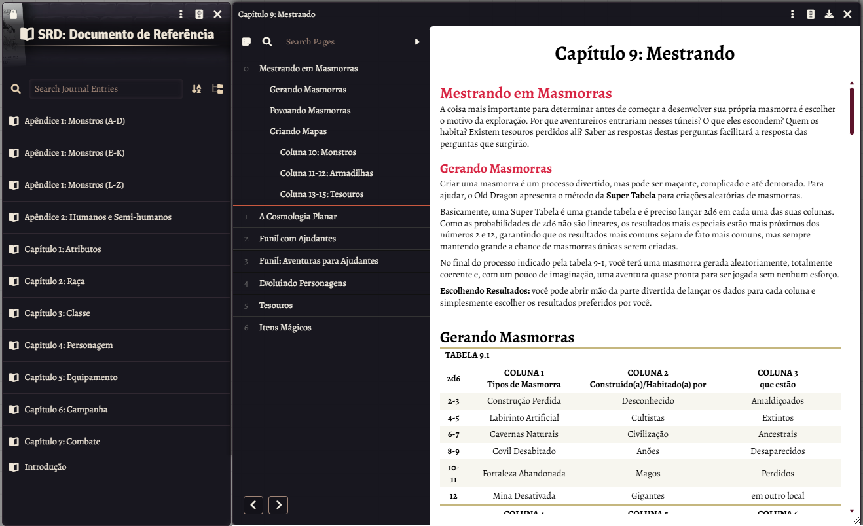This screenshot has width=863, height=526.
Task: Click the journal download icon in header
Action: [829, 14]
